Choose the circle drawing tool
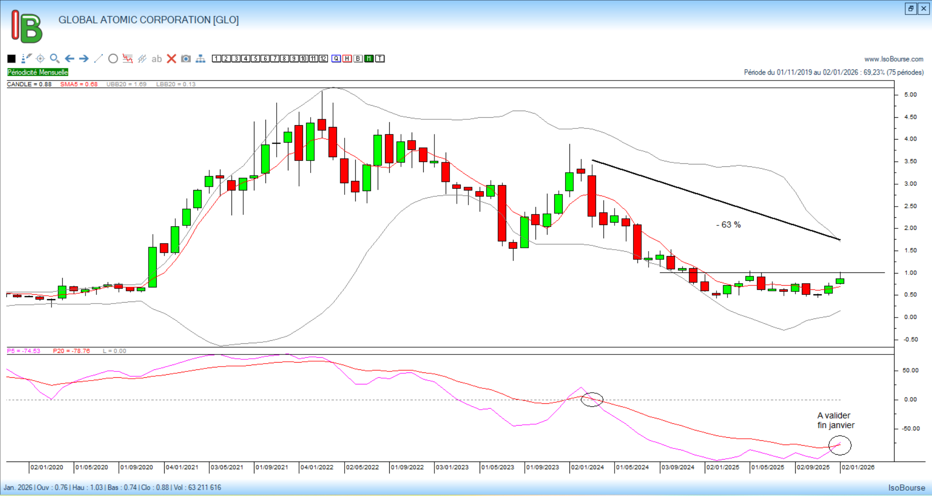 tap(113, 59)
